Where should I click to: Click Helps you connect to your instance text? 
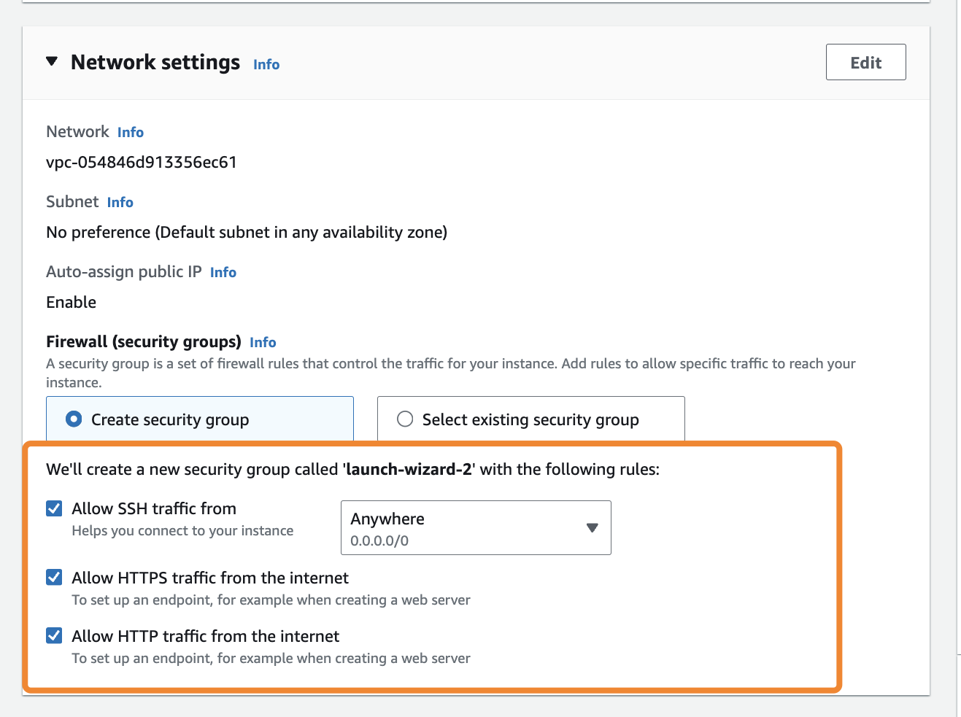[x=182, y=531]
